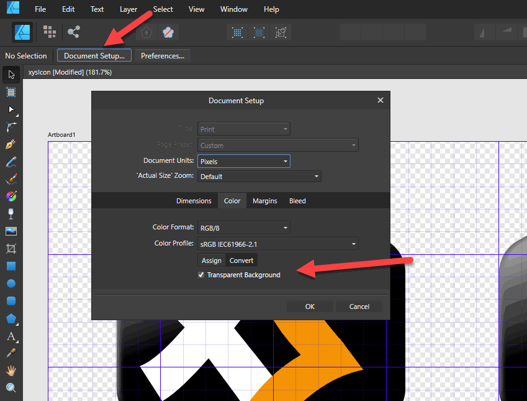Click the Affinity Designer app logo
This screenshot has width=527, height=401.
[x=13, y=7]
